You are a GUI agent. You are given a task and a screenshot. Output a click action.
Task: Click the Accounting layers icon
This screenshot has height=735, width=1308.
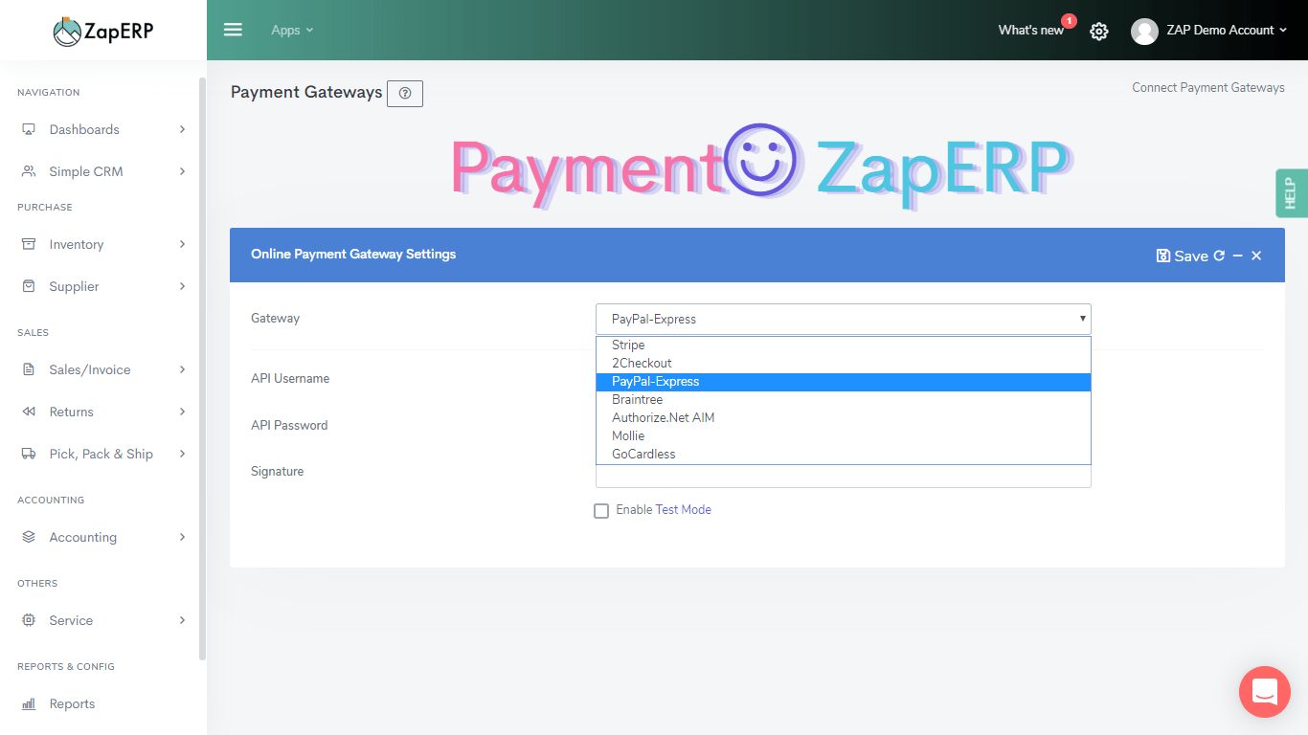(29, 537)
